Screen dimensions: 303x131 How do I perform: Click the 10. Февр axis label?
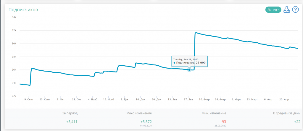(x=204, y=100)
